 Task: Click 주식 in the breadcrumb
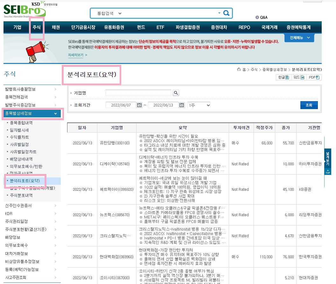[254, 70]
